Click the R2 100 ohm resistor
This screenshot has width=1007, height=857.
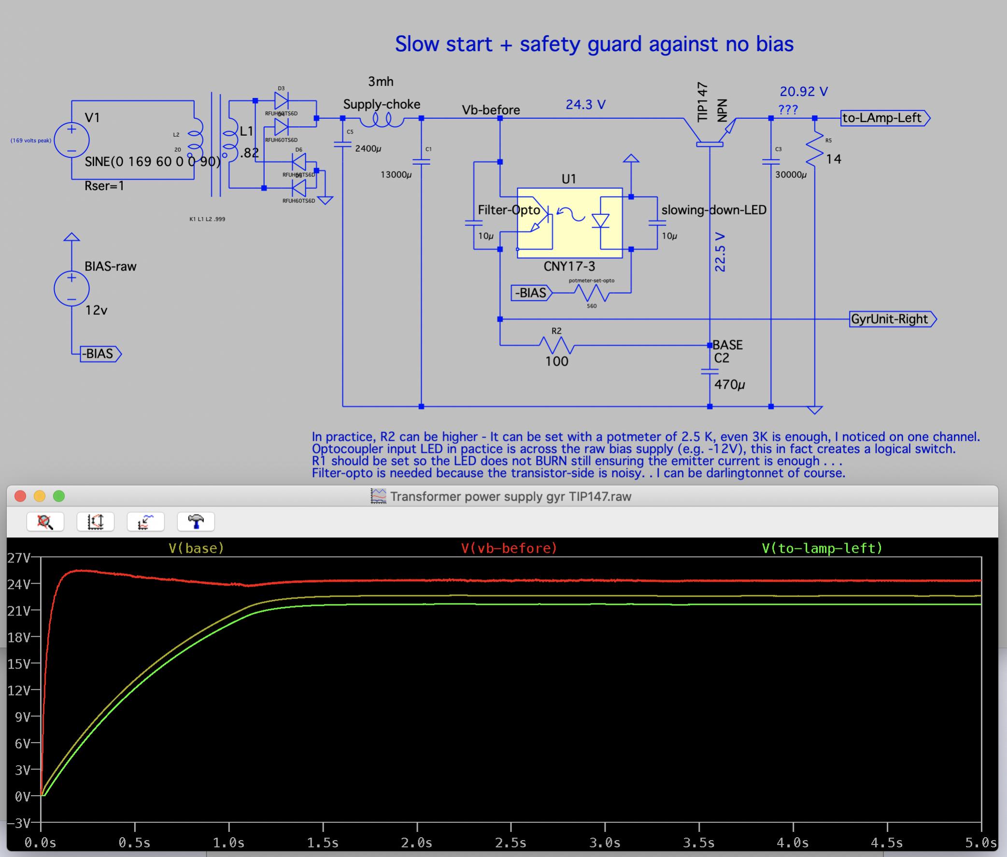pyautogui.click(x=557, y=345)
